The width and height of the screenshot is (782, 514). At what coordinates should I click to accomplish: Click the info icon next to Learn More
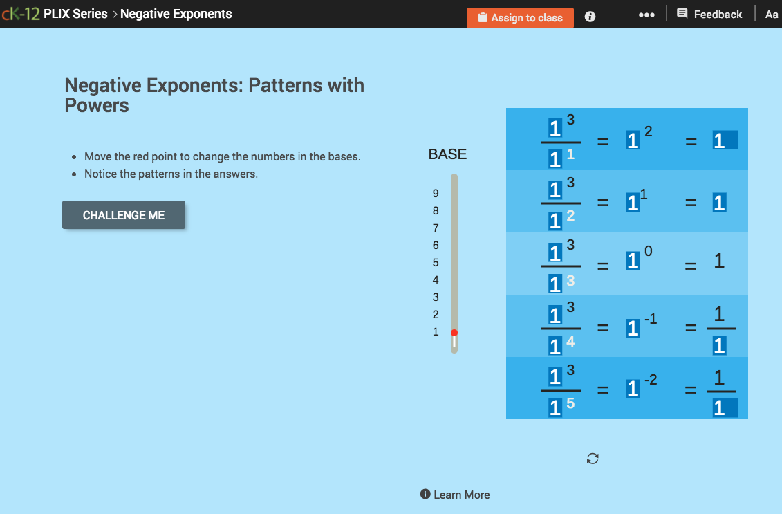point(426,495)
